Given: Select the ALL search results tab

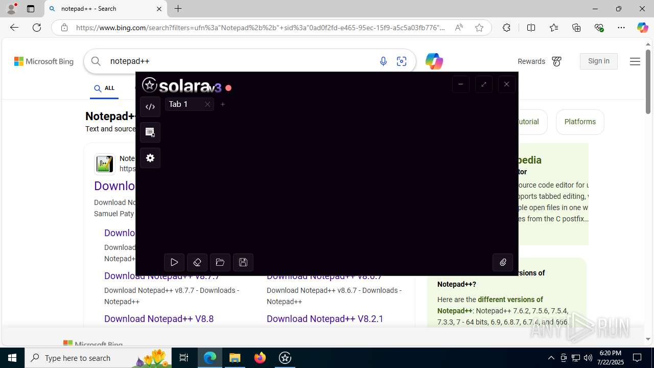Looking at the screenshot, I should click(104, 88).
